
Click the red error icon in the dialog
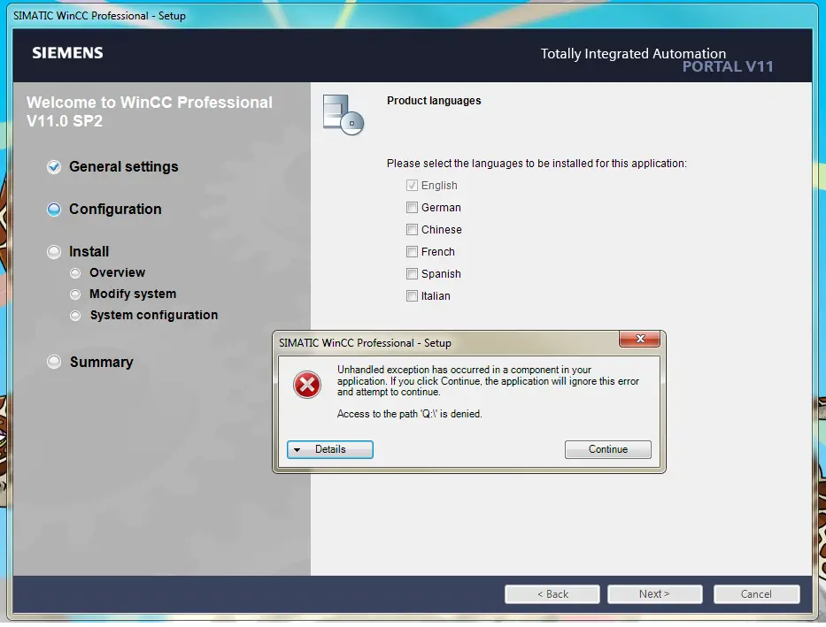point(307,385)
